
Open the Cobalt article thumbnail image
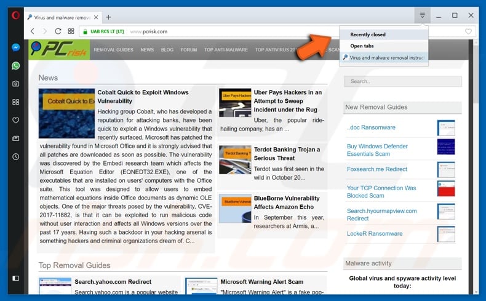pyautogui.click(x=66, y=113)
